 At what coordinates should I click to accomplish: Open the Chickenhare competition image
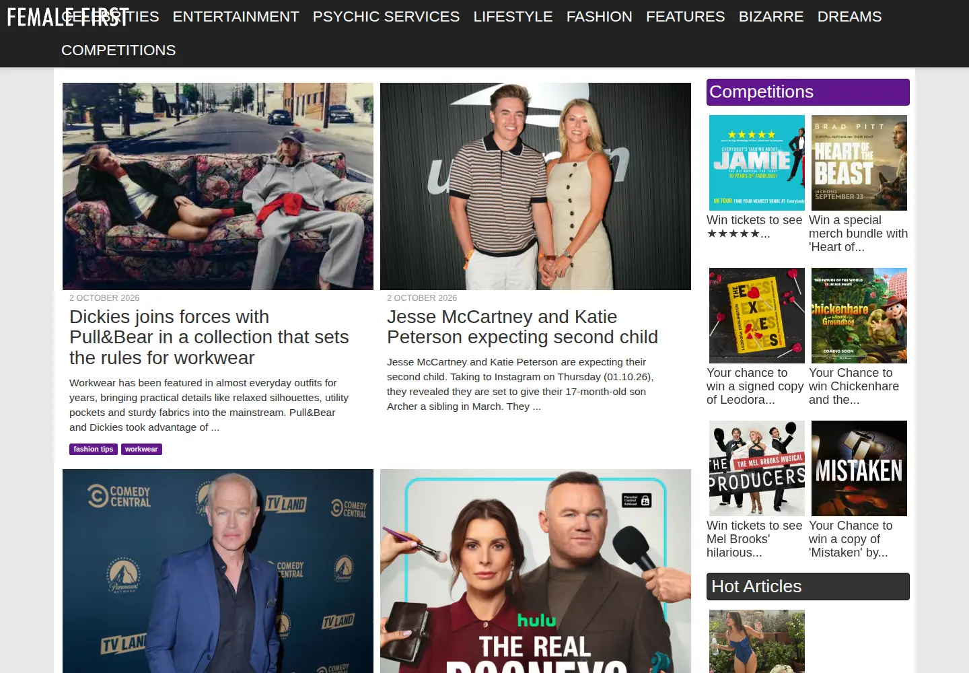(x=859, y=316)
